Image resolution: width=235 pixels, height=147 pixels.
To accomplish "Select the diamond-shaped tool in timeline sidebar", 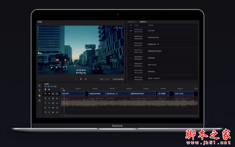I will [40, 96].
